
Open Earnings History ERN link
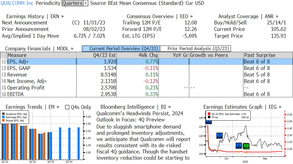[35, 16]
